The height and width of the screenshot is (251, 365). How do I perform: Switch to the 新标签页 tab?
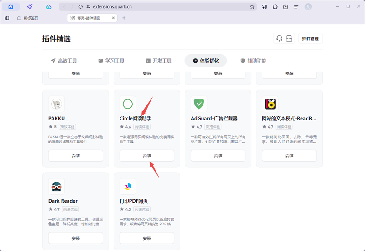click(x=27, y=18)
